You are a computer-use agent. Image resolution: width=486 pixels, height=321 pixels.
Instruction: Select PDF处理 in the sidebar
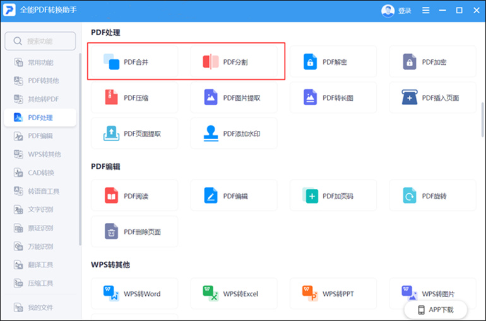tap(40, 118)
